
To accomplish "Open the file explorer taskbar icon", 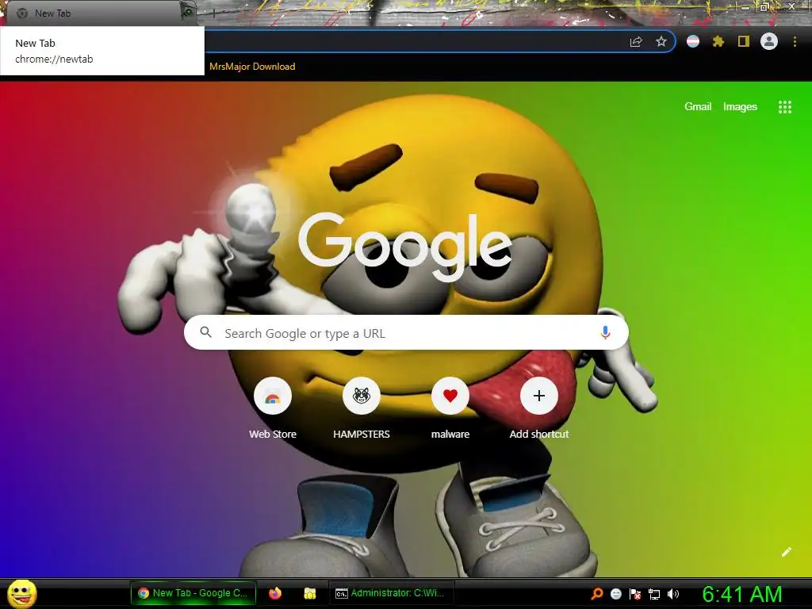I will [x=310, y=593].
